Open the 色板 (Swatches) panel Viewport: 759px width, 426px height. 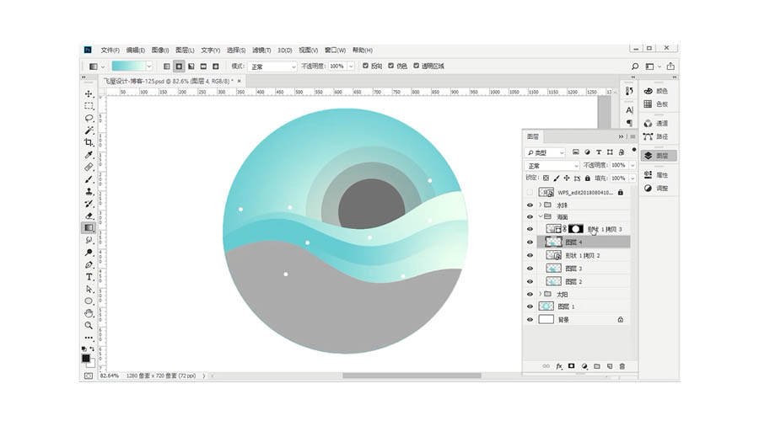657,104
